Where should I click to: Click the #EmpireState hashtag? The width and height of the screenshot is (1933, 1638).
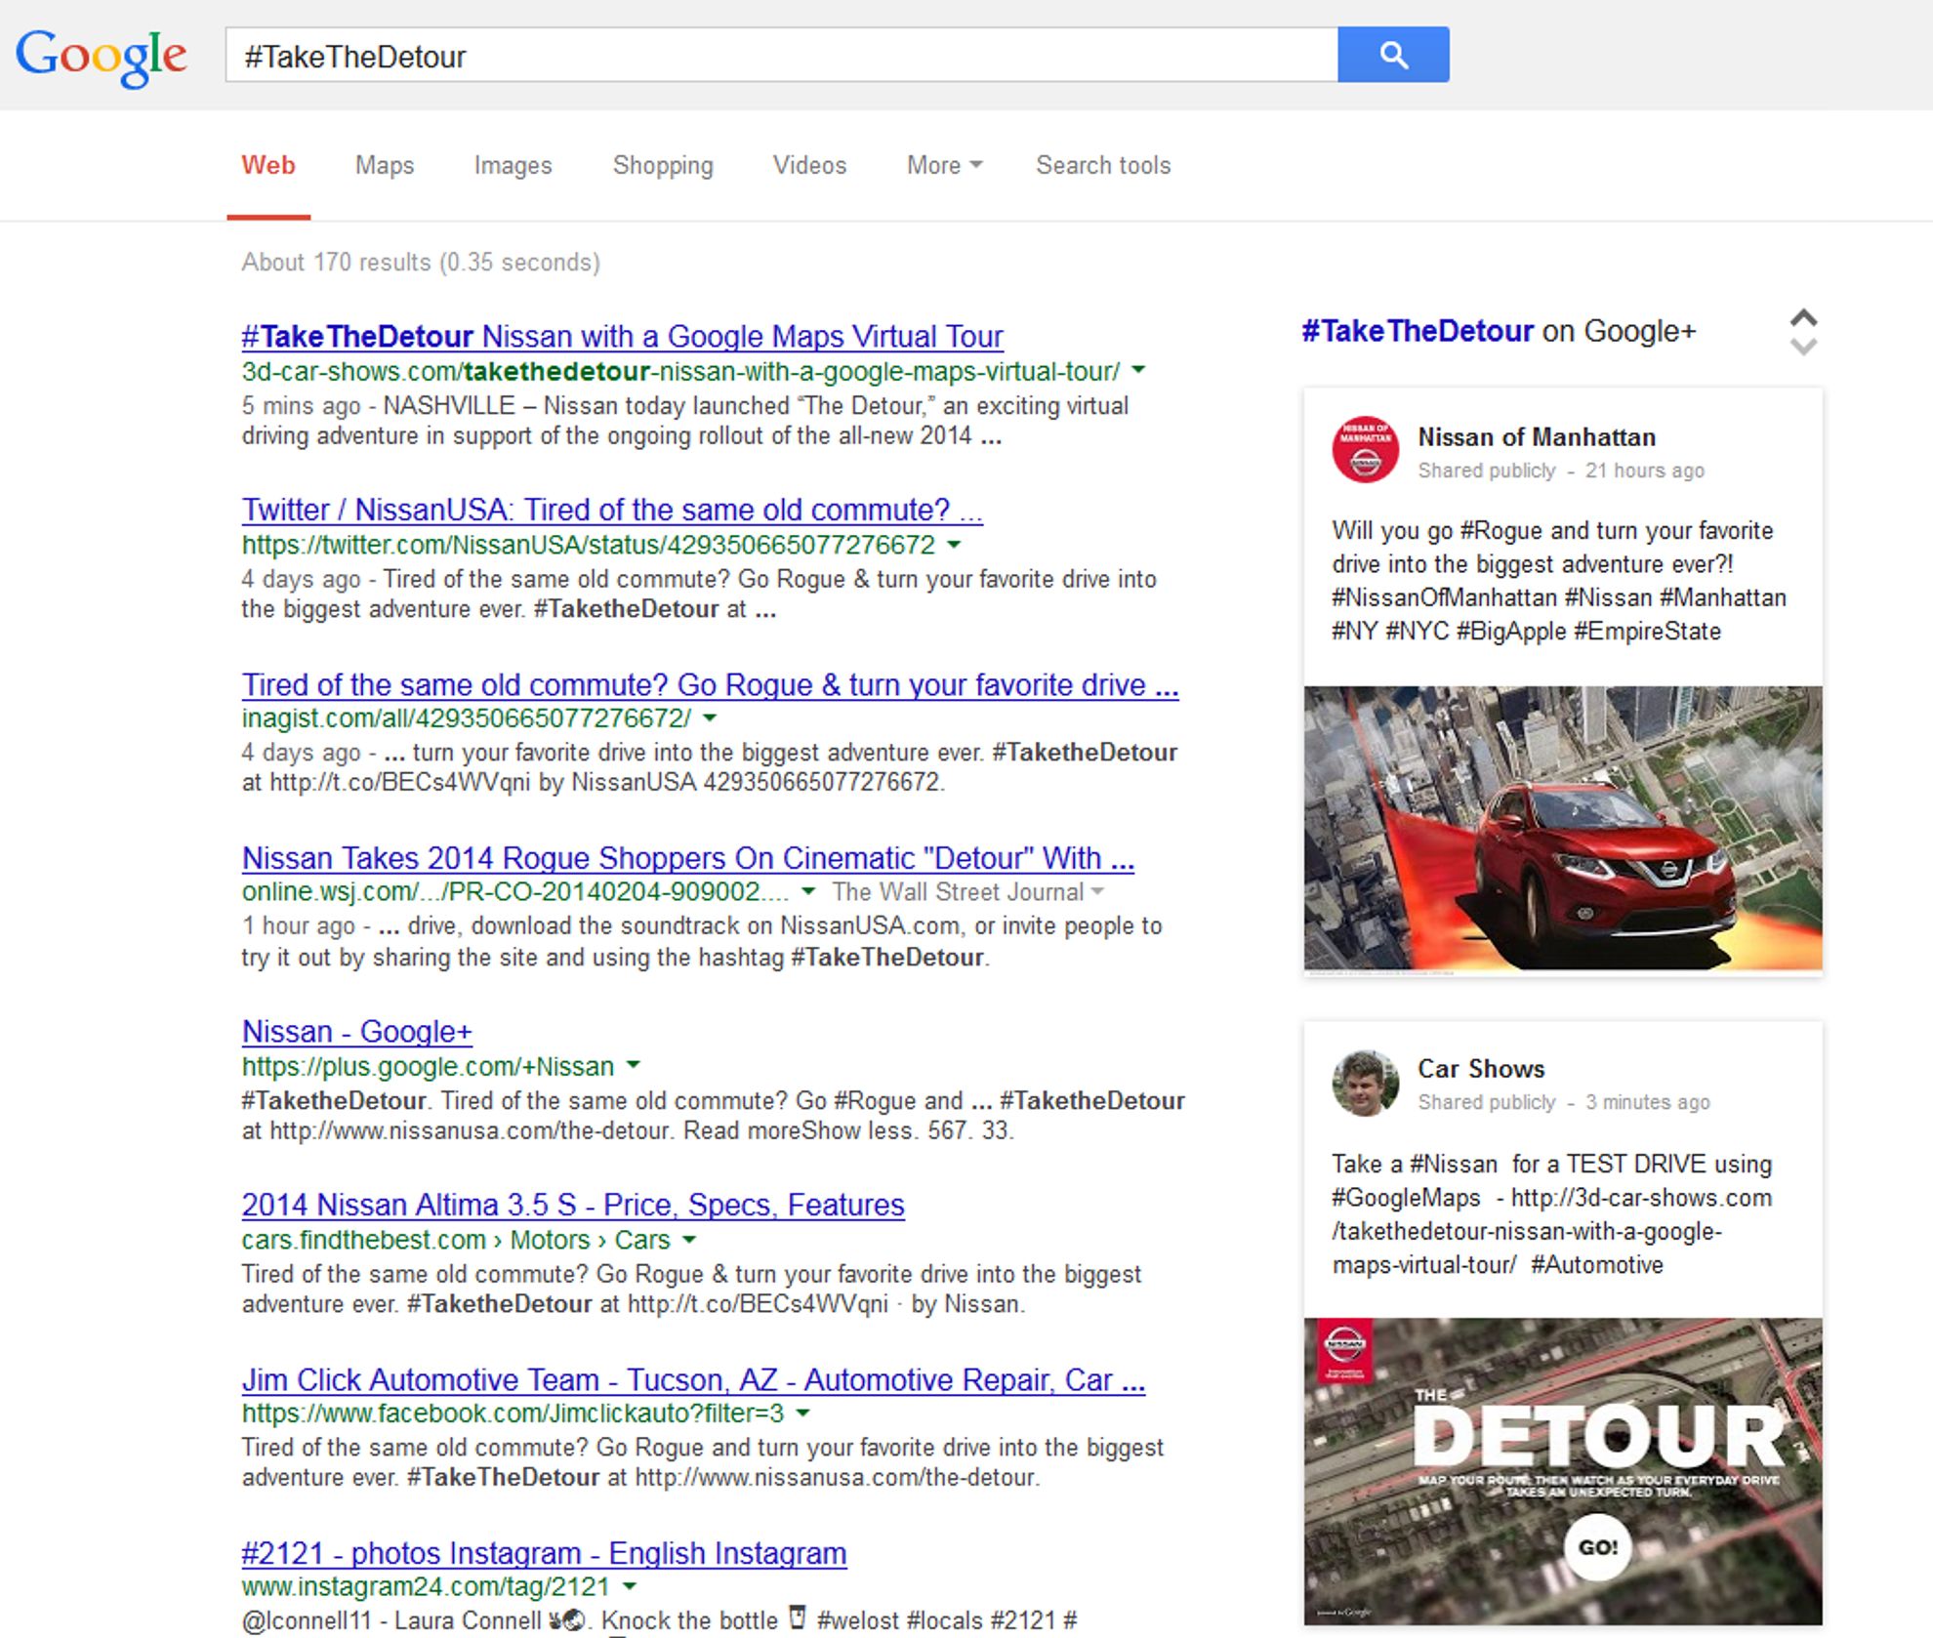click(1647, 632)
